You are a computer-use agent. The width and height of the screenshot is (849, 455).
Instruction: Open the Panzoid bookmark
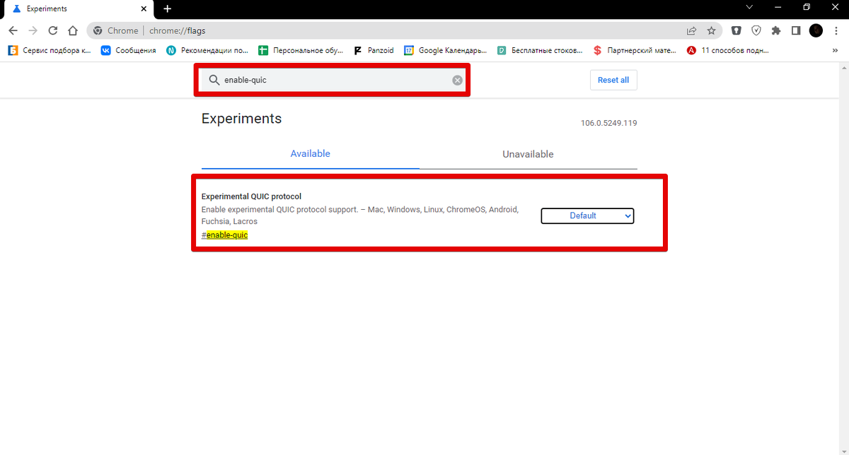coord(374,50)
